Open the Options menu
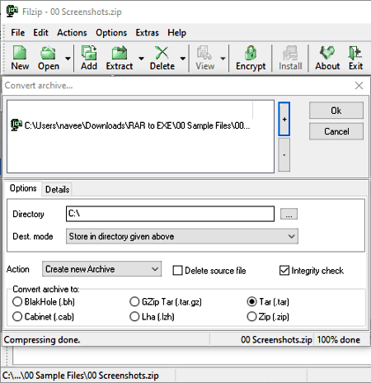This screenshot has width=371, height=383. point(111,32)
